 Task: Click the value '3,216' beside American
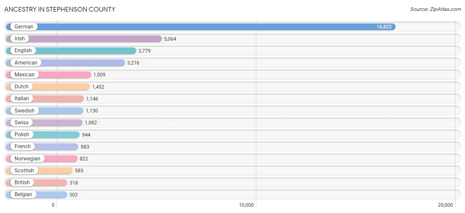[133, 63]
